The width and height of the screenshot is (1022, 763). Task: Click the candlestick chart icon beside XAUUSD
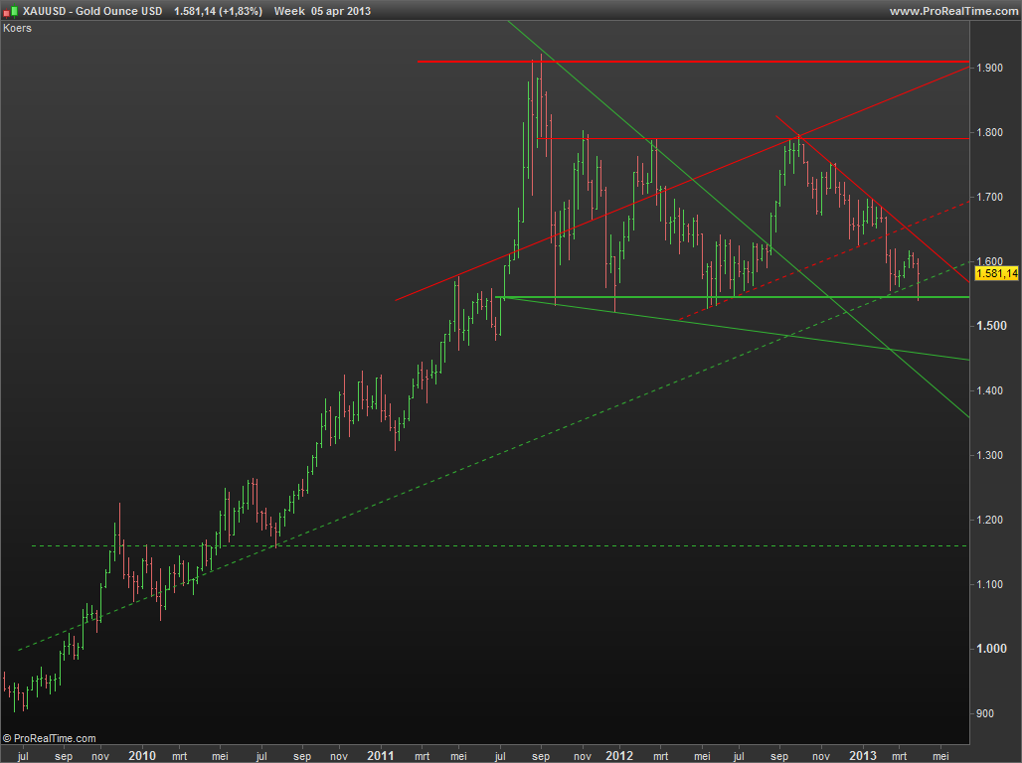coord(10,10)
